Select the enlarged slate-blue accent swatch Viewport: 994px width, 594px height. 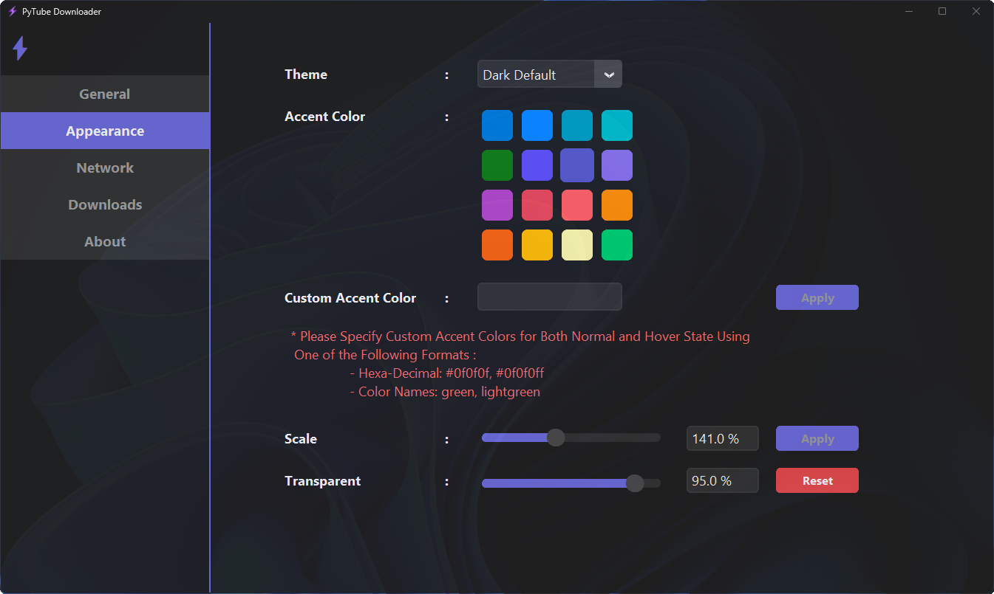(577, 165)
